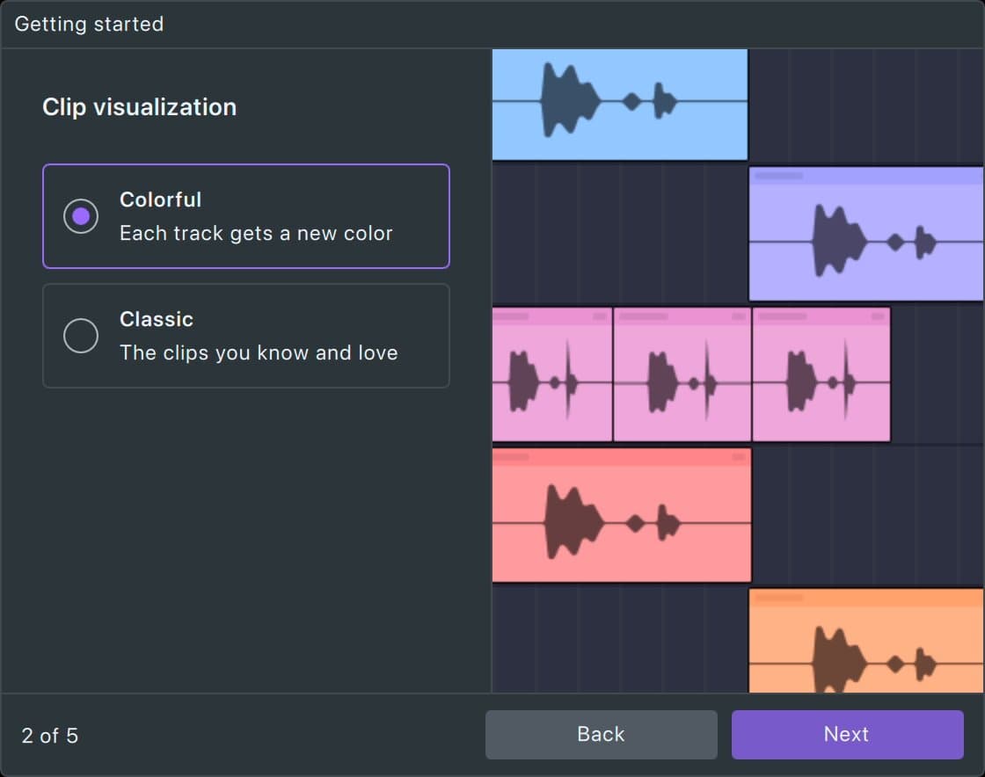Click the '2 of 5' step indicator
985x777 pixels.
point(49,736)
